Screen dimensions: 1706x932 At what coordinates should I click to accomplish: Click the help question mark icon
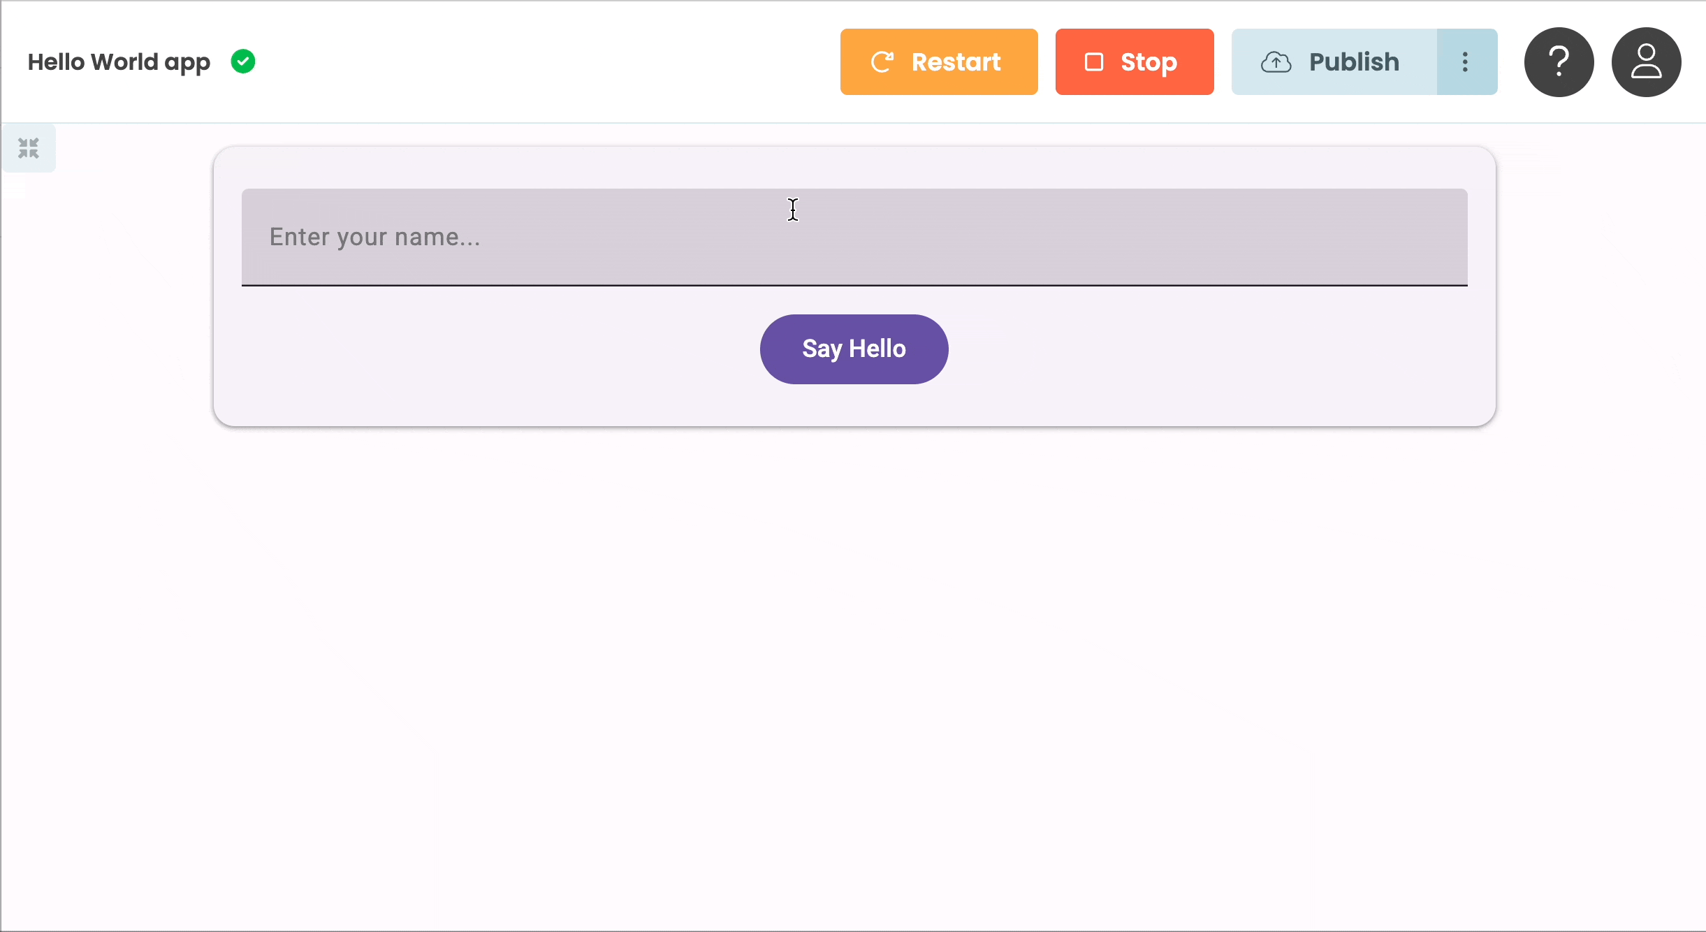coord(1559,62)
